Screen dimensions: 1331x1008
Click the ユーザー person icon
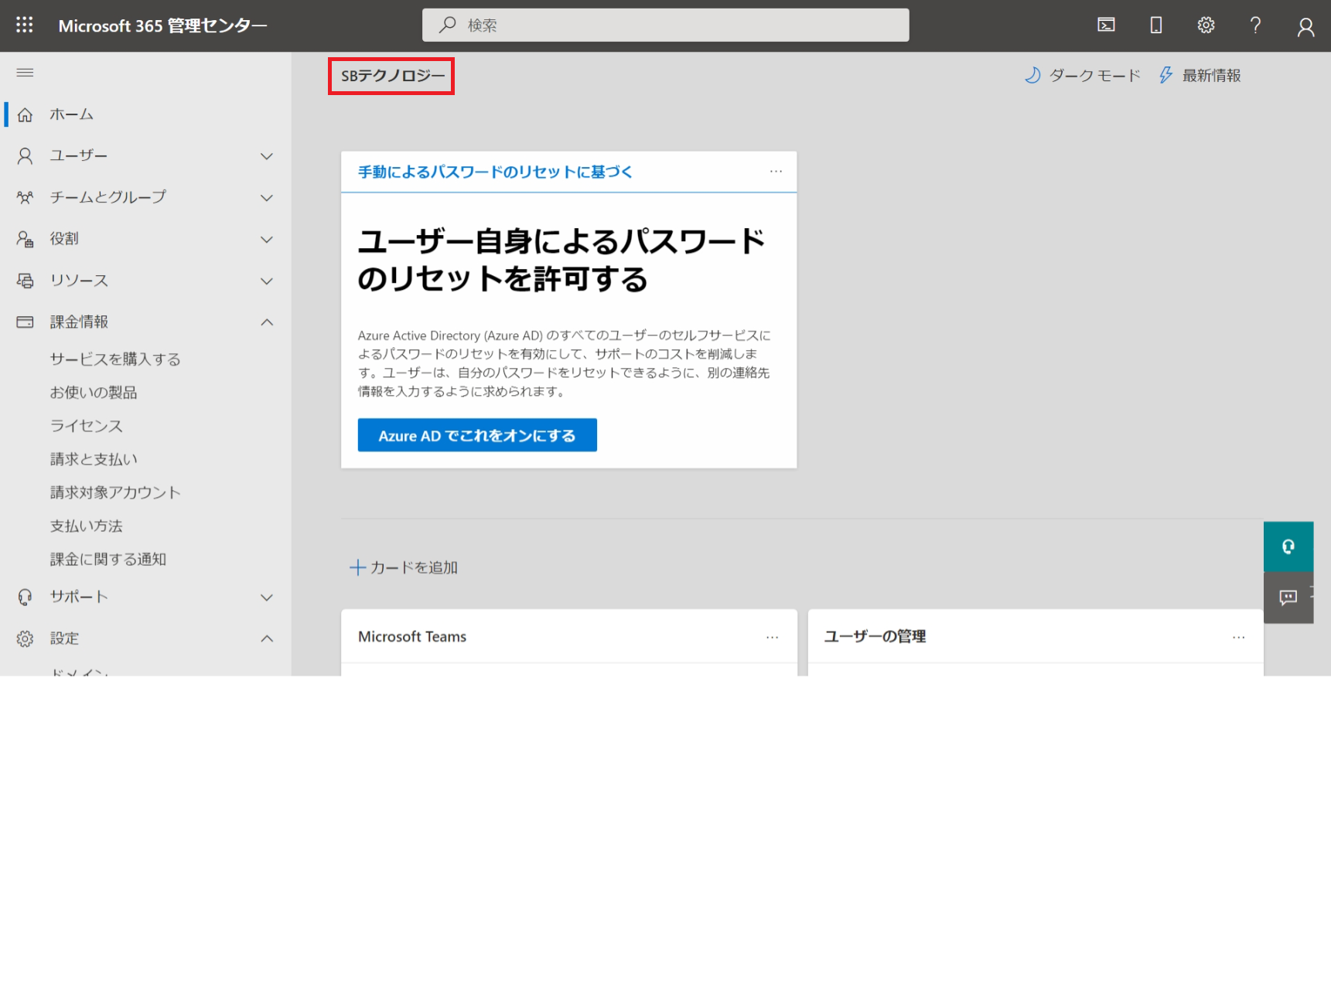point(25,156)
